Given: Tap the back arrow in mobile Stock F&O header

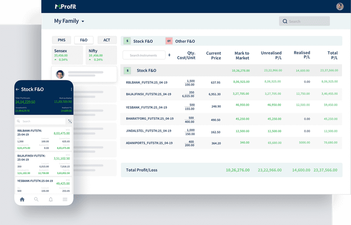Looking at the screenshot, I should [18, 89].
